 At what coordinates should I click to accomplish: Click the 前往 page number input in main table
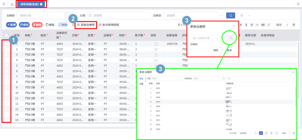(x=287, y=25)
